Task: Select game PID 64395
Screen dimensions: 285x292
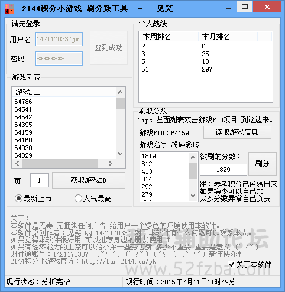Action: click(23, 125)
